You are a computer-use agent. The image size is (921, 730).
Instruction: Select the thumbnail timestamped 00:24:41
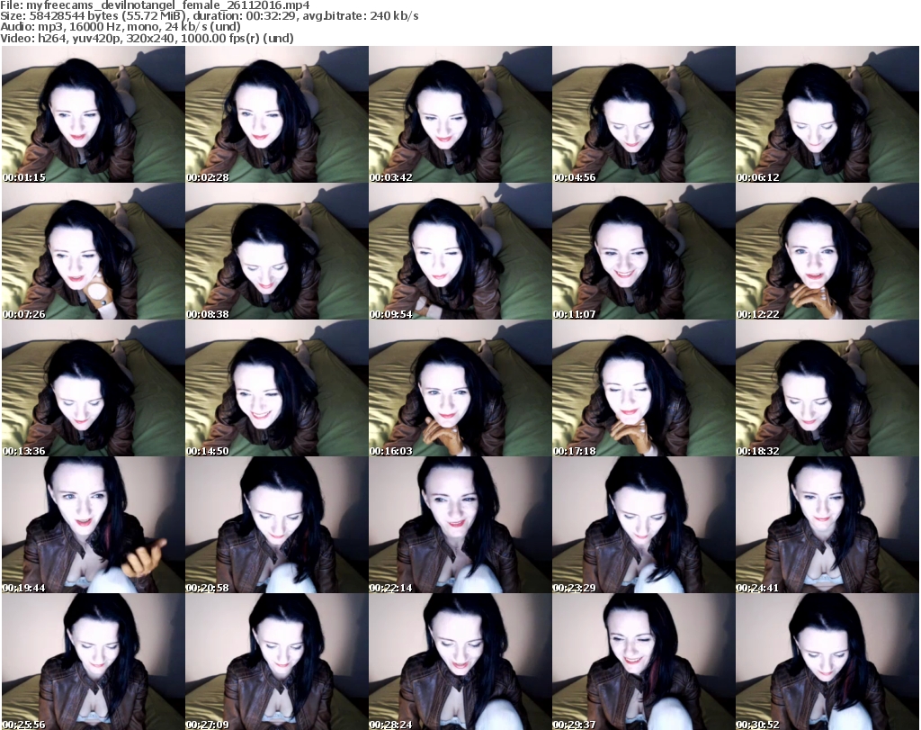coord(827,525)
